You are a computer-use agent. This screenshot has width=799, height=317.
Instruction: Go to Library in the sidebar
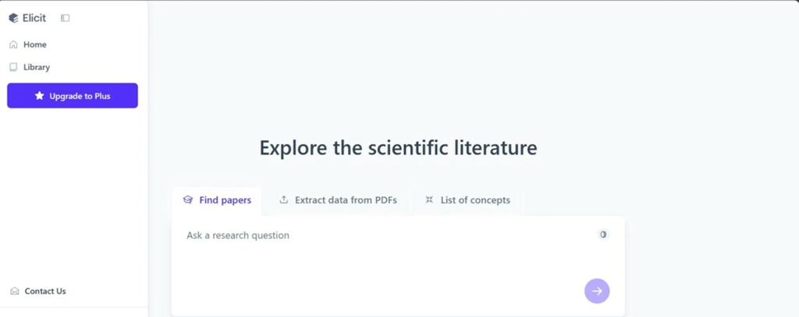[36, 67]
